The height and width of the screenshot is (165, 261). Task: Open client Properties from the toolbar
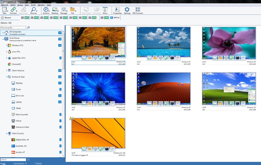coord(117,10)
